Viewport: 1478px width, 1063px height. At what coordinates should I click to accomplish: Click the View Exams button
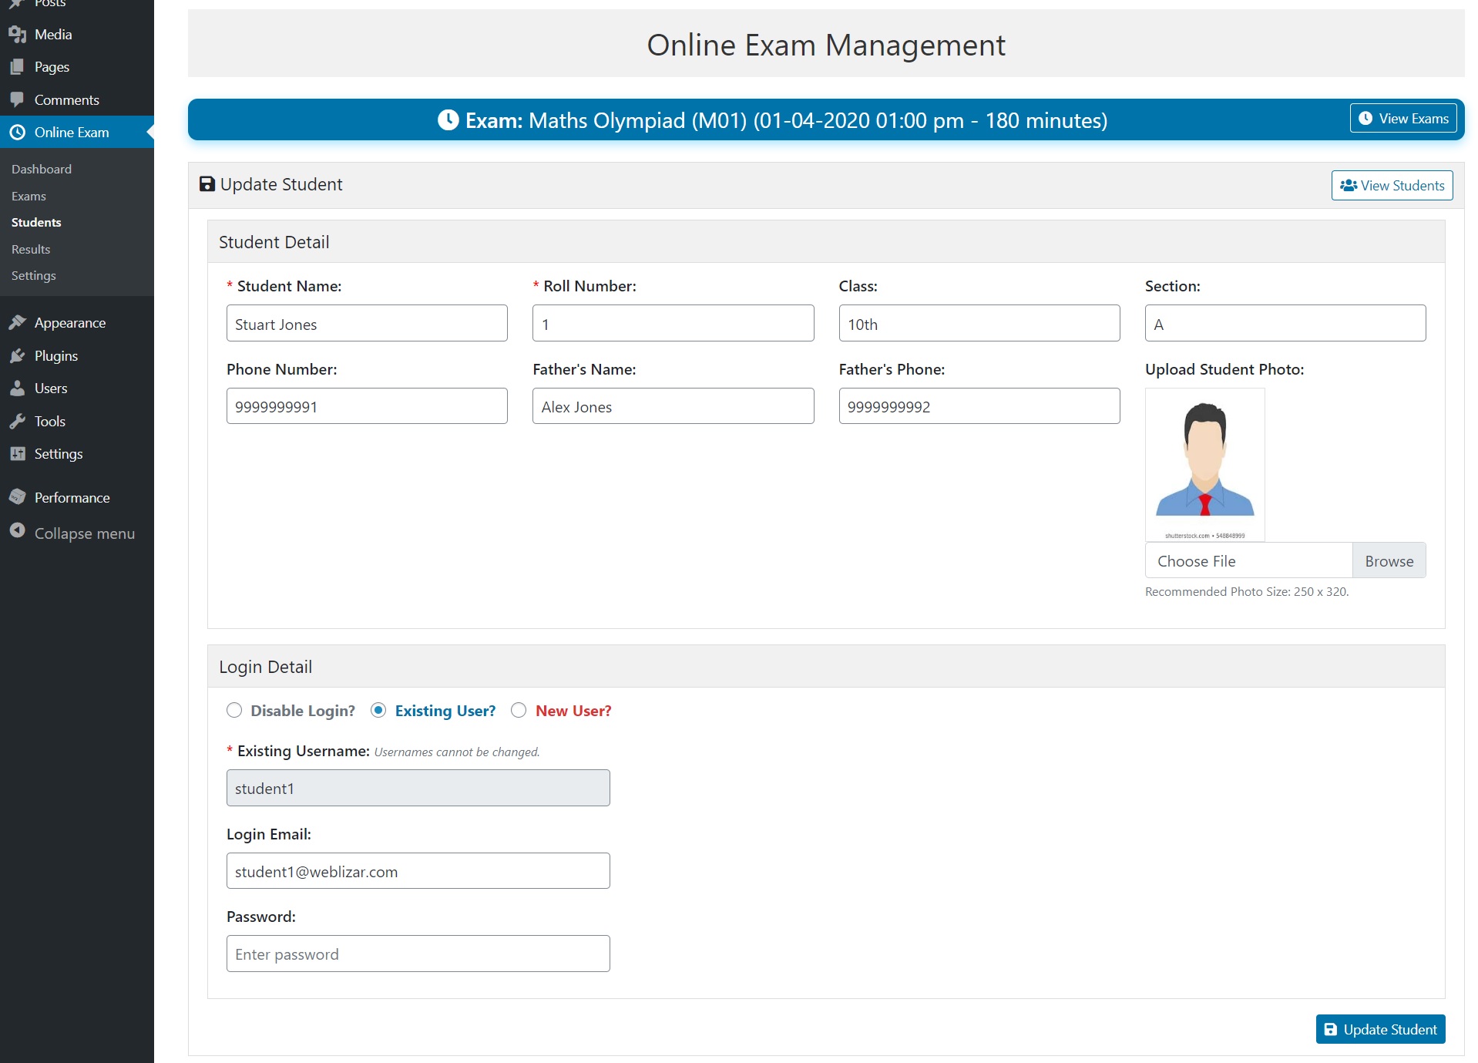(x=1403, y=119)
